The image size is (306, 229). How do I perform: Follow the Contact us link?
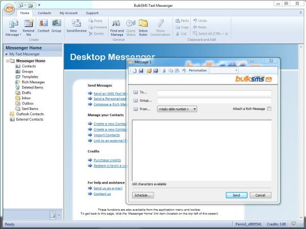coord(102,194)
